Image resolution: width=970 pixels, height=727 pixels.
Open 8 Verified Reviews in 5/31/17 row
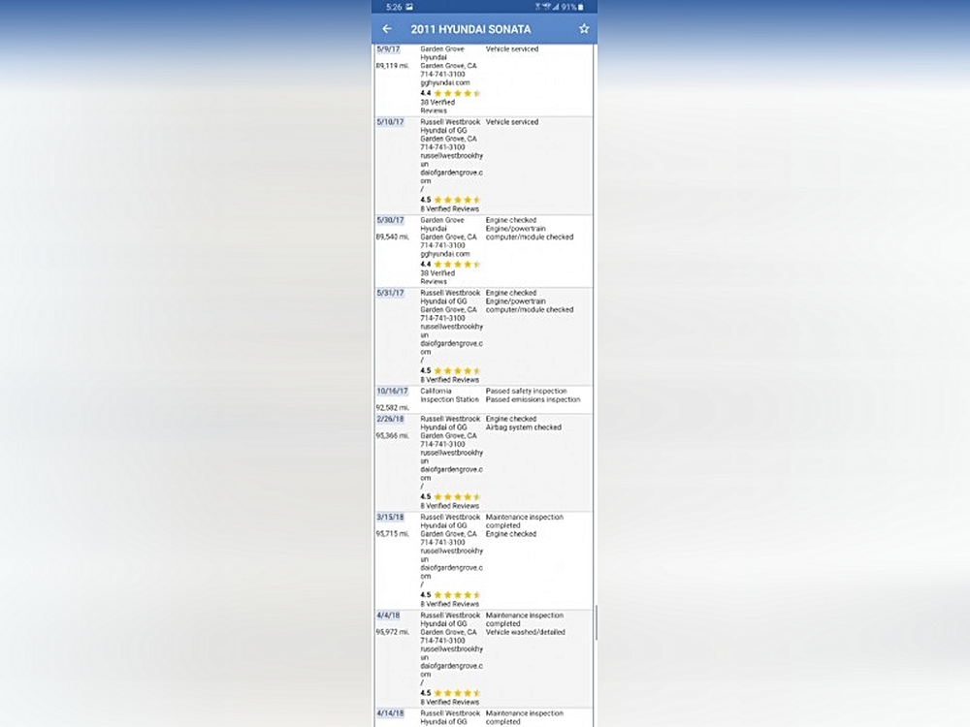[x=450, y=380]
